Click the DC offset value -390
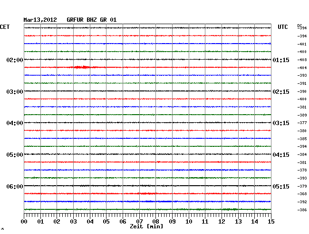Viewport: 309px width, 234px height. click(302, 91)
